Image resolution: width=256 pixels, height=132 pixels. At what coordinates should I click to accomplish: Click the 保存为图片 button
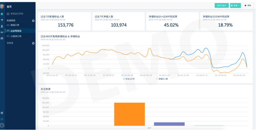click(222, 6)
